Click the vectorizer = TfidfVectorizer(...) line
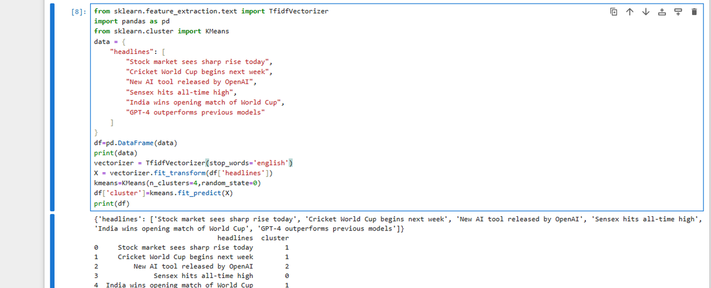 point(194,163)
